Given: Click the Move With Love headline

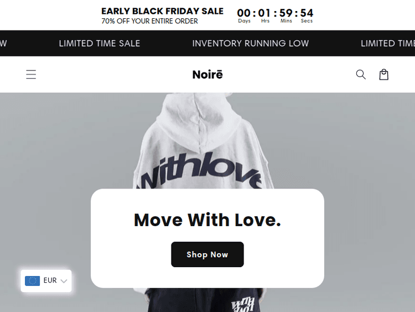Looking at the screenshot, I should (207, 220).
